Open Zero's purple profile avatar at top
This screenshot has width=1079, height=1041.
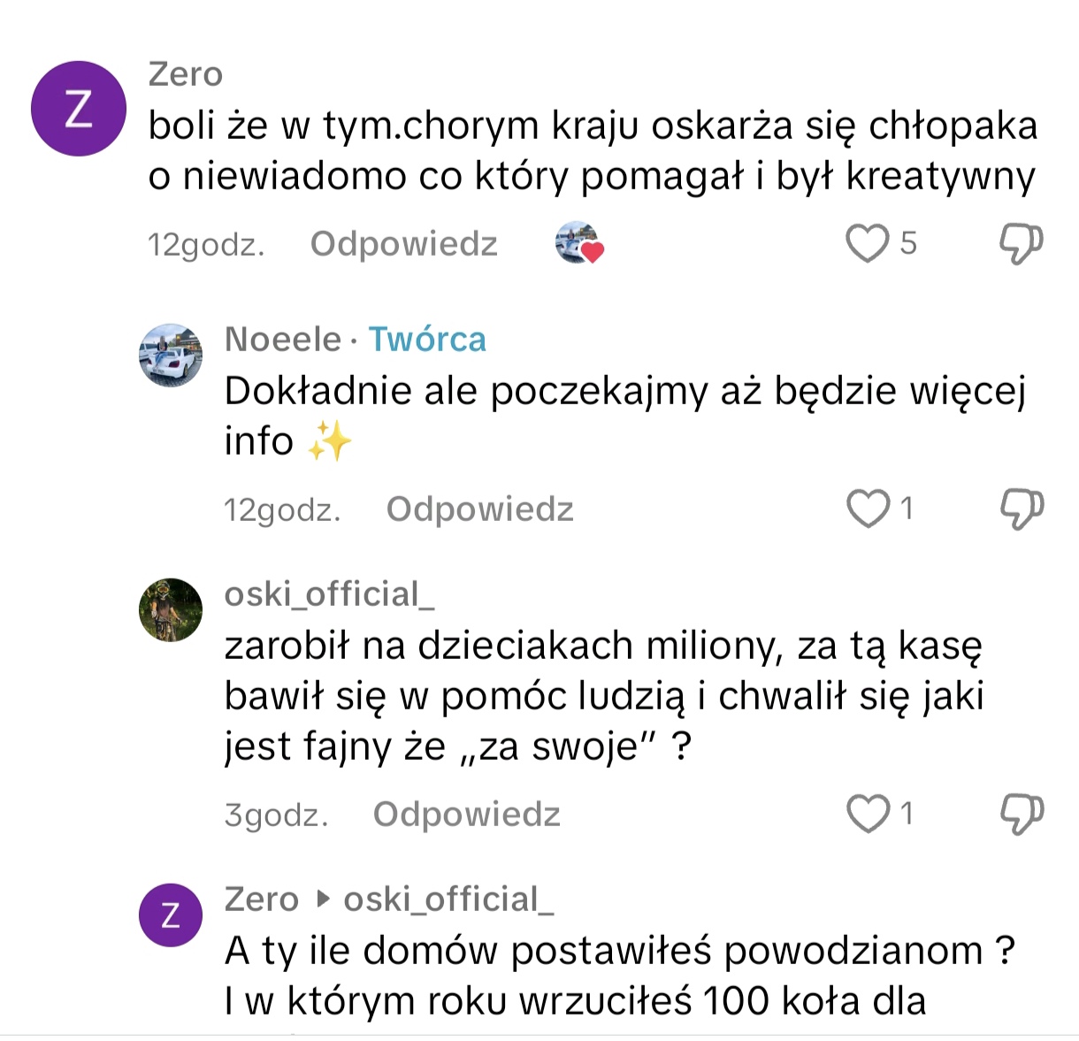pos(79,109)
